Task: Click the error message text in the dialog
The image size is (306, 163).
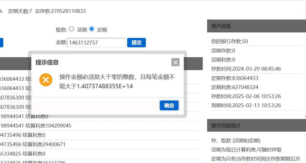Action: [x=117, y=81]
